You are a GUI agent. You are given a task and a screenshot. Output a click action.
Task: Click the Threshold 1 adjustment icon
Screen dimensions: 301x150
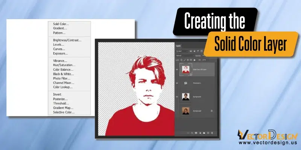click(185, 83)
